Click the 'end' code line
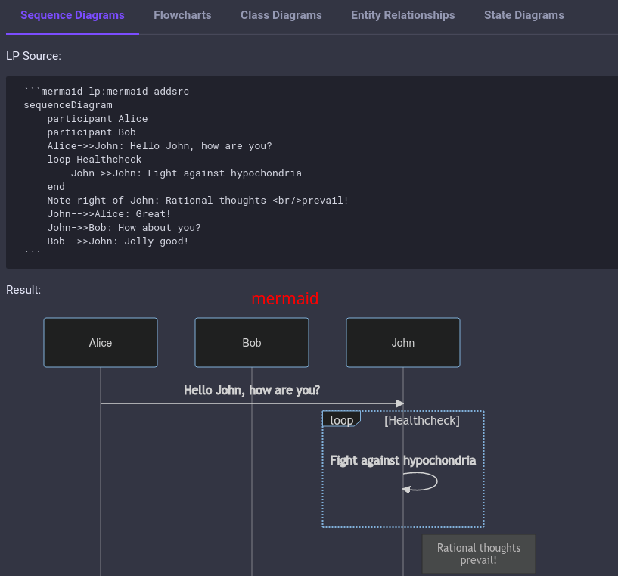618x576 pixels. 56,187
